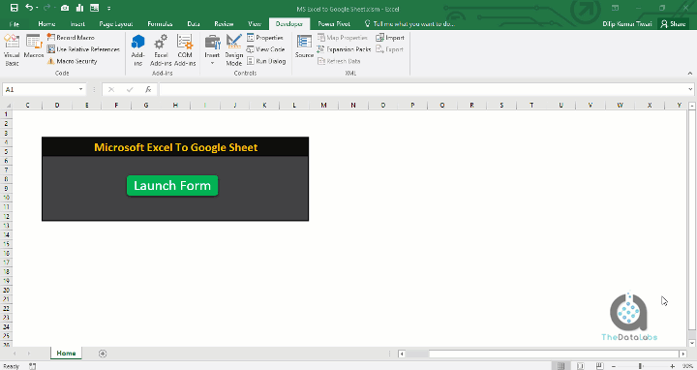Switch to the Power Pivot tab
This screenshot has height=370, width=697.
334,24
